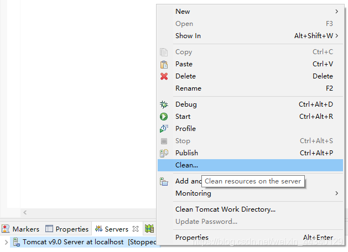Click the green Start icon
Viewport: 348px width, 252px height.
[x=164, y=117]
